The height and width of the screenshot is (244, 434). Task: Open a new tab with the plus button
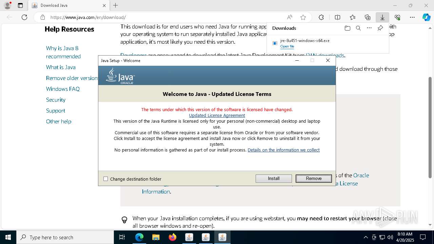pos(116,5)
